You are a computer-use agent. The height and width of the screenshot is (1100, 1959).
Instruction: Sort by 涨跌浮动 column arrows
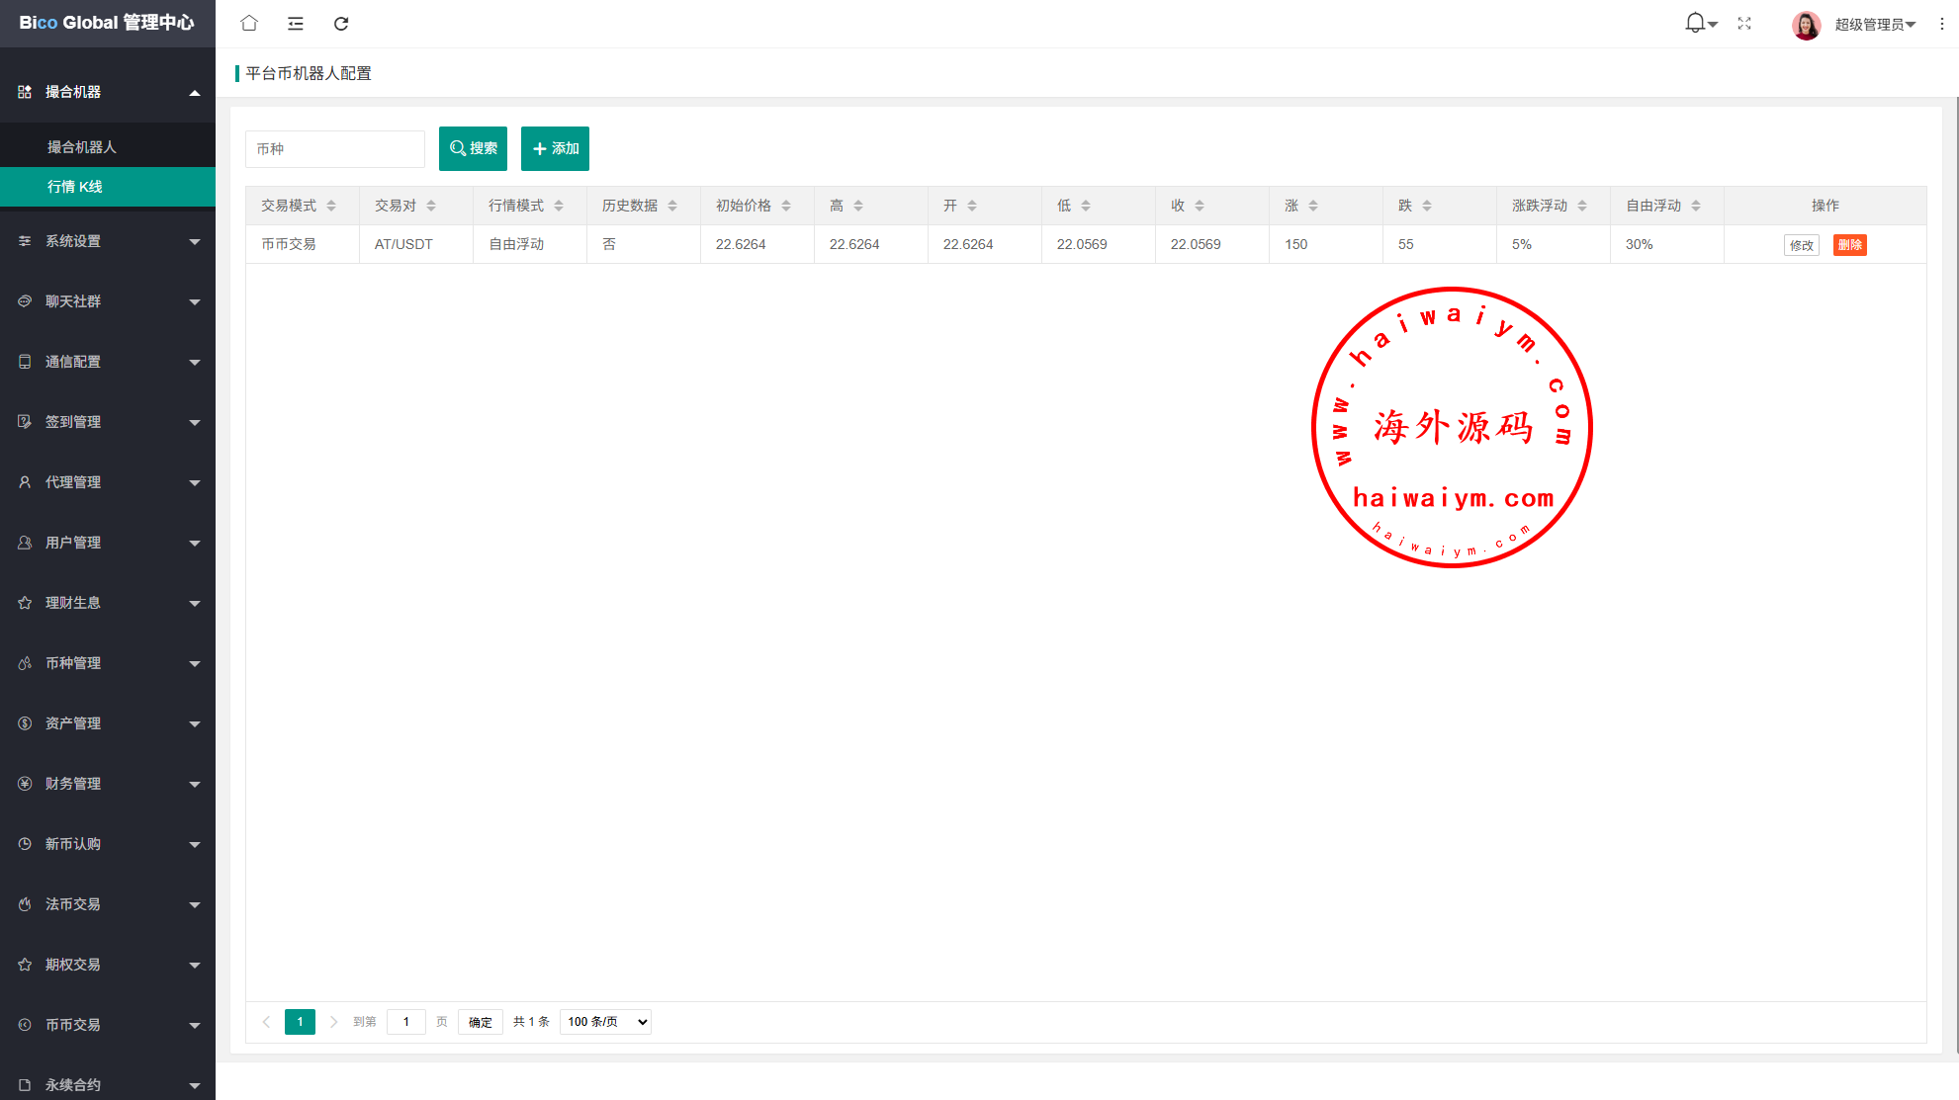point(1582,206)
